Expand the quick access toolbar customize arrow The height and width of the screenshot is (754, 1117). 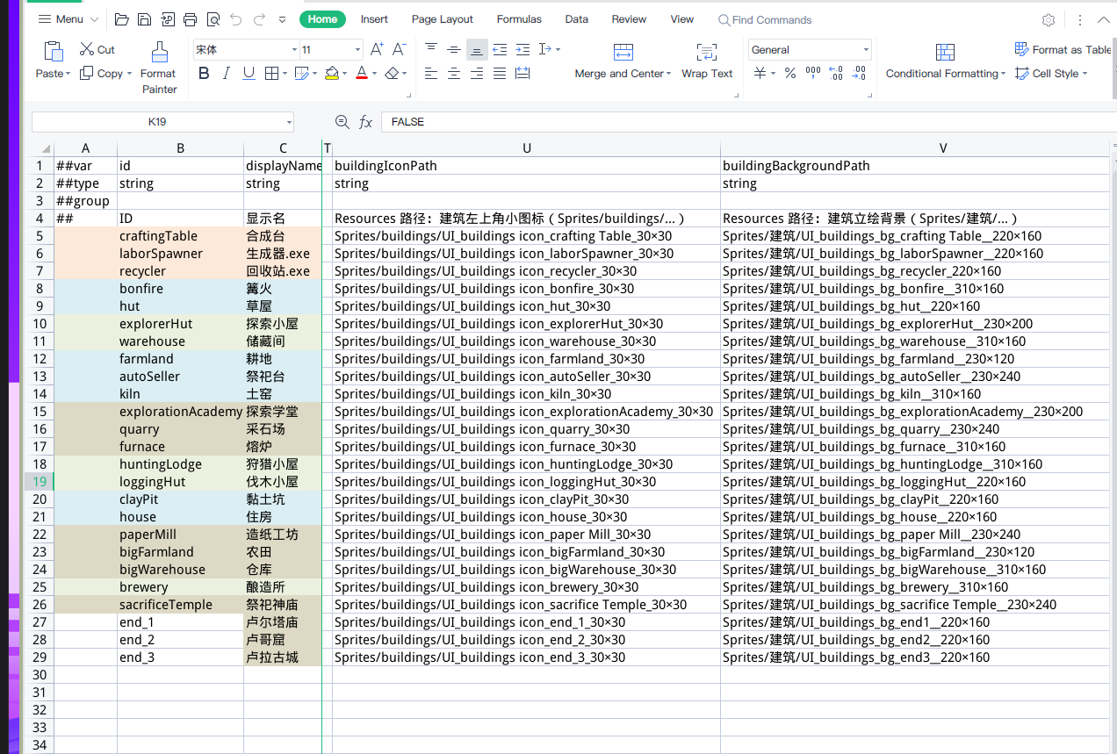point(282,19)
